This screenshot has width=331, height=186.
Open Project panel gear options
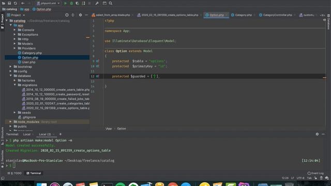click(81, 15)
